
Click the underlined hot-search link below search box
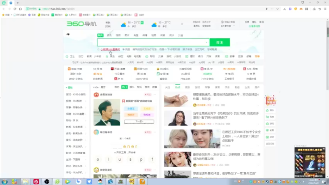pos(110,49)
